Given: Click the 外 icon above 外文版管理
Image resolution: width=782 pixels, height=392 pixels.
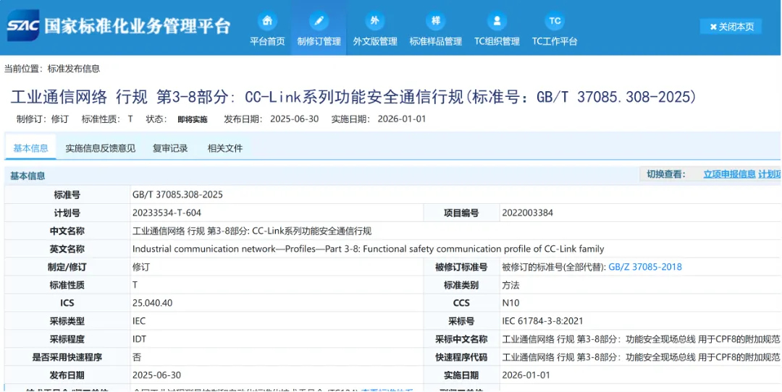Looking at the screenshot, I should coord(375,21).
